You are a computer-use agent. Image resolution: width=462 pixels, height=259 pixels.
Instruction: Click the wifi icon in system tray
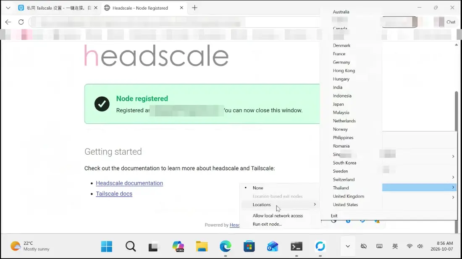click(x=409, y=246)
